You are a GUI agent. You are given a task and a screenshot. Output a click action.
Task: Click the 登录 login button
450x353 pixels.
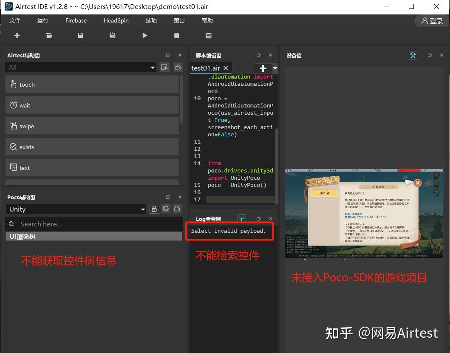pyautogui.click(x=432, y=20)
